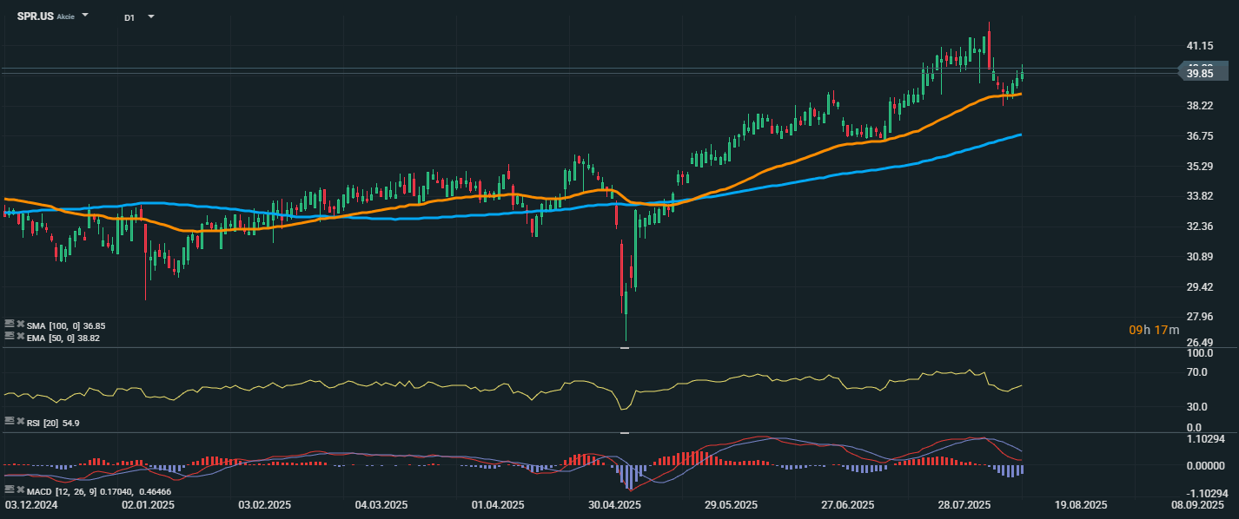
Task: Click the 28.07.2025 date label
Action: tap(964, 505)
